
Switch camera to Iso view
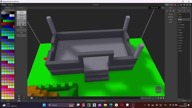pyautogui.click(x=153, y=98)
